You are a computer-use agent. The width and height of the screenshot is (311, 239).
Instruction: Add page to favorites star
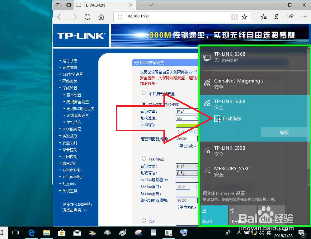pyautogui.click(x=244, y=17)
